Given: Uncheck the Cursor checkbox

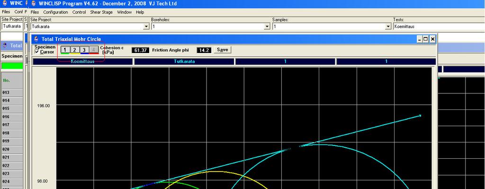Looking at the screenshot, I should point(37,52).
